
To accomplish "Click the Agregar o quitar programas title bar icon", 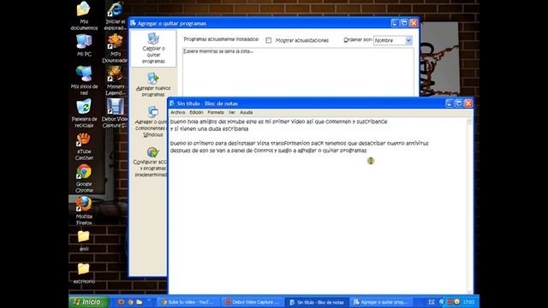I will [x=133, y=23].
